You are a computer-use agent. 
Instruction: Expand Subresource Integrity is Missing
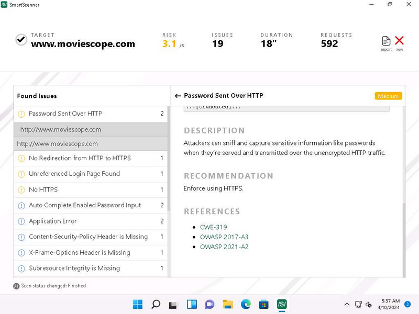(90, 268)
